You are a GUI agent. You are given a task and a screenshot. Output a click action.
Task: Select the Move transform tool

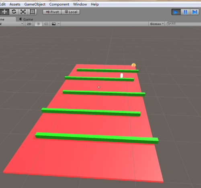[x=4, y=12]
